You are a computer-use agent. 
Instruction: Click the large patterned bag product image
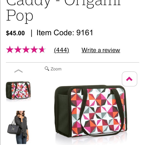[x=91, y=111]
